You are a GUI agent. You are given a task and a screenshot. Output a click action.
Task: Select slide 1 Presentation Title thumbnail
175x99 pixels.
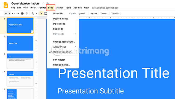click(20, 26)
